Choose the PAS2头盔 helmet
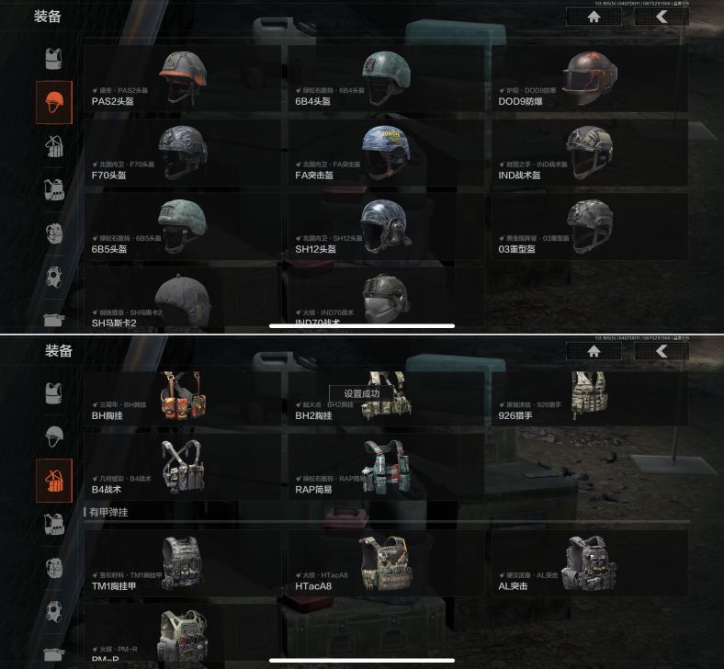 [183, 78]
